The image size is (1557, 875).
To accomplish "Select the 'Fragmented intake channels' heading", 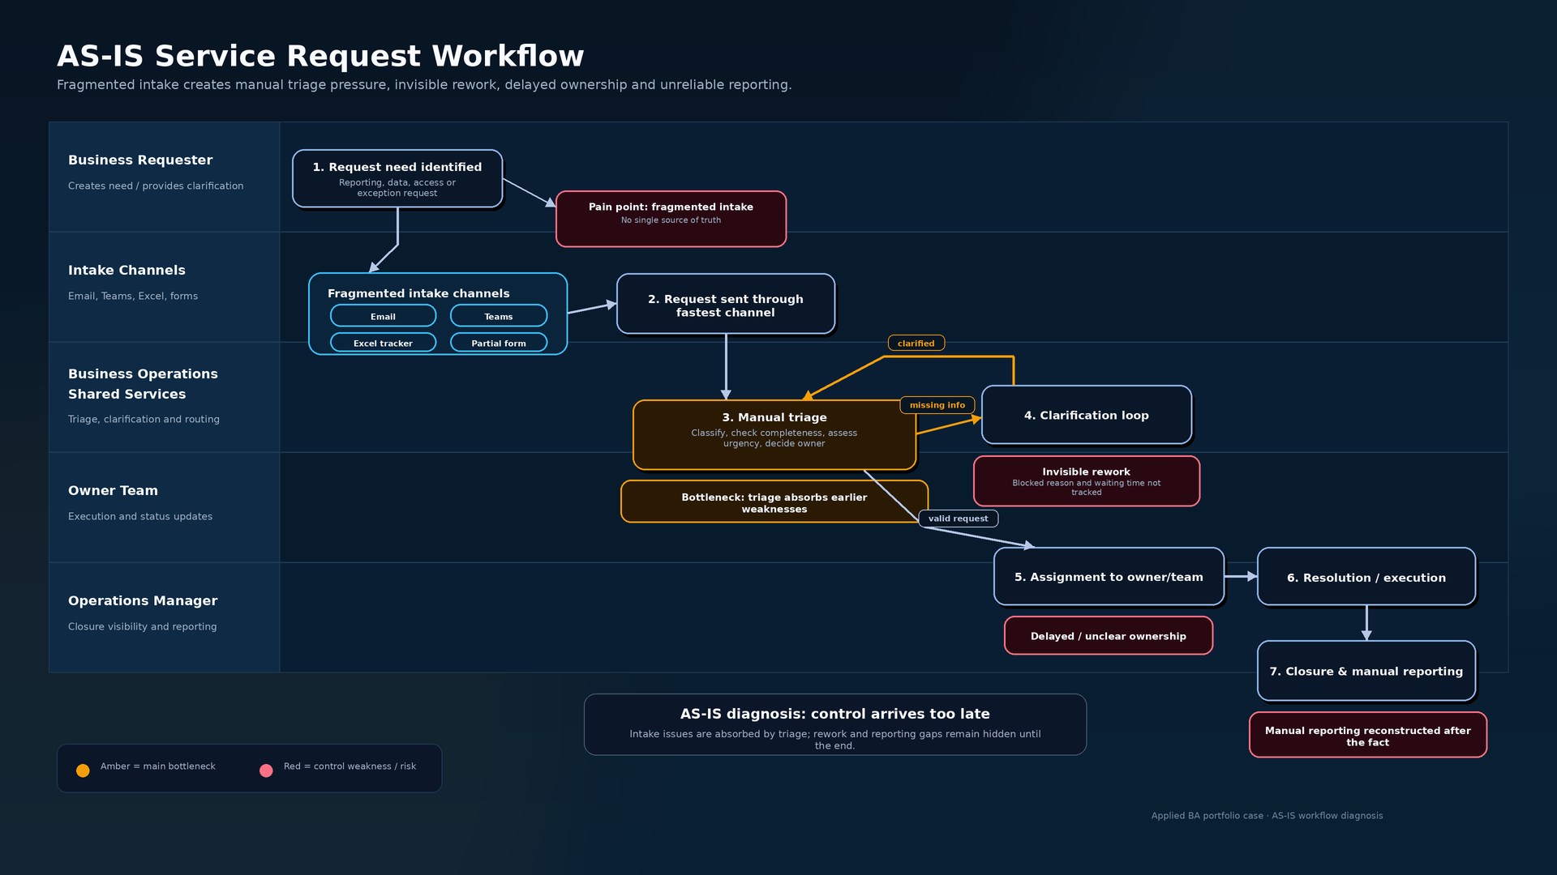I will click(x=418, y=294).
